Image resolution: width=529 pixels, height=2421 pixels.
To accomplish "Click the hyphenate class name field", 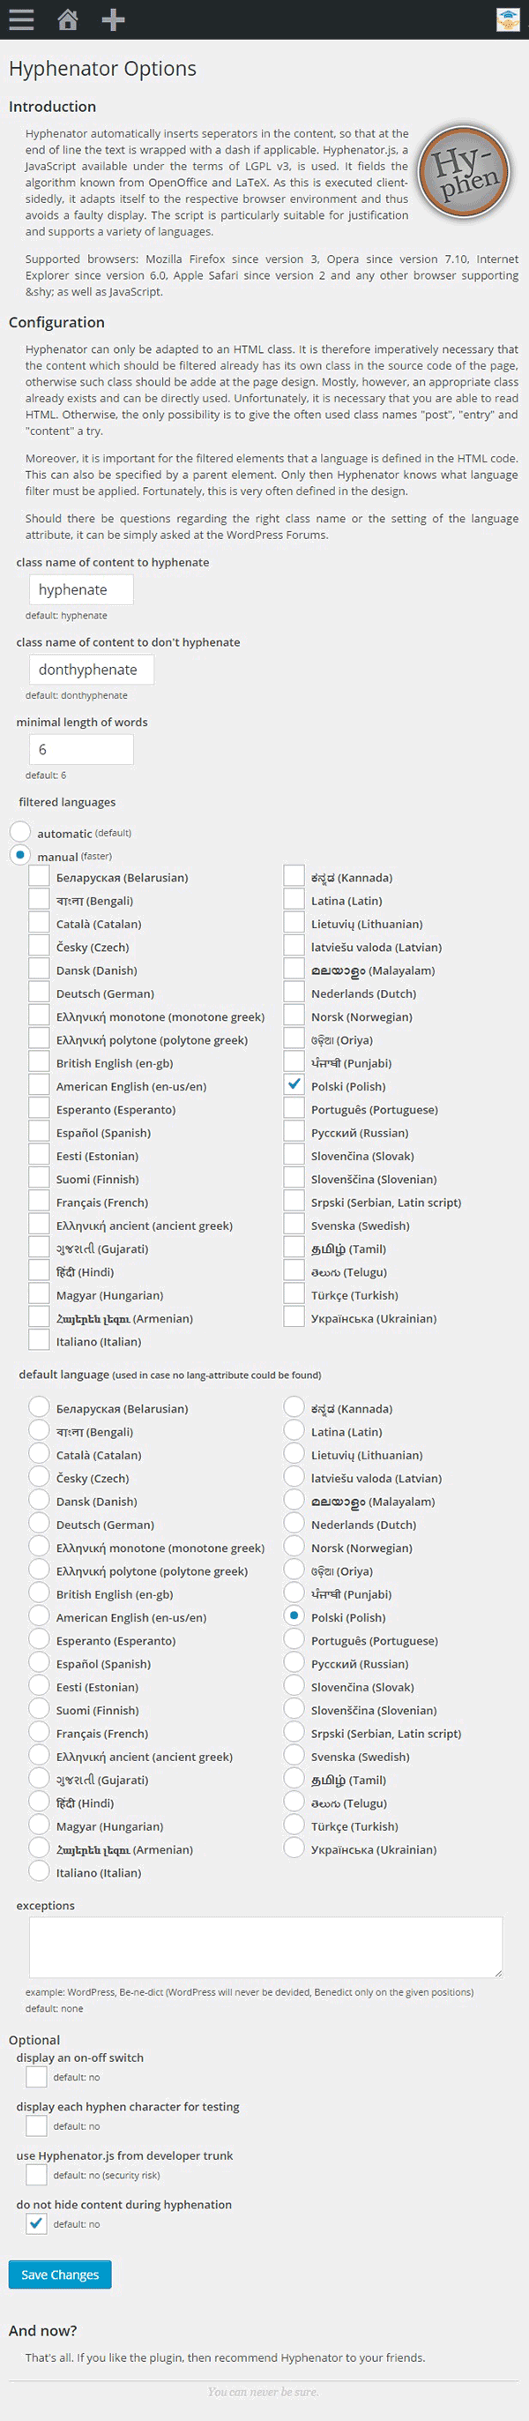I will 81,589.
